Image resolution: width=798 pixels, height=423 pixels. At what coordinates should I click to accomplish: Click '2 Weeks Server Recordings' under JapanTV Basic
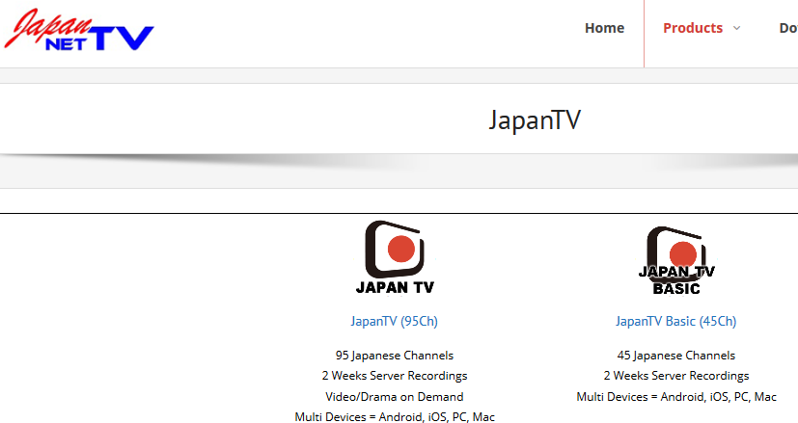675,376
